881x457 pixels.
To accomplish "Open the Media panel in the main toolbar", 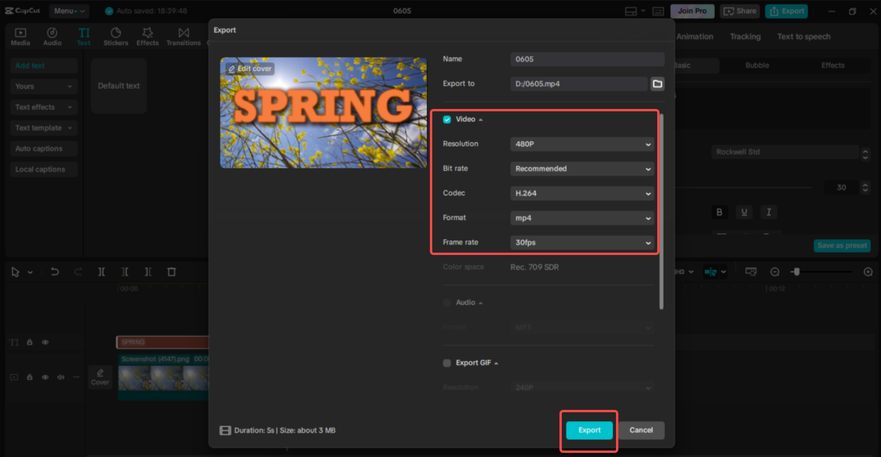I will click(21, 37).
